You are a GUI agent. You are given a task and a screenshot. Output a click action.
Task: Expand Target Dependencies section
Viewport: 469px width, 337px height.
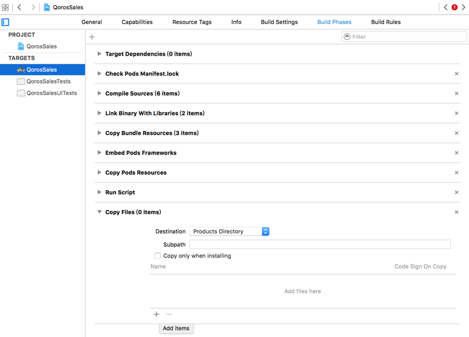tap(99, 54)
